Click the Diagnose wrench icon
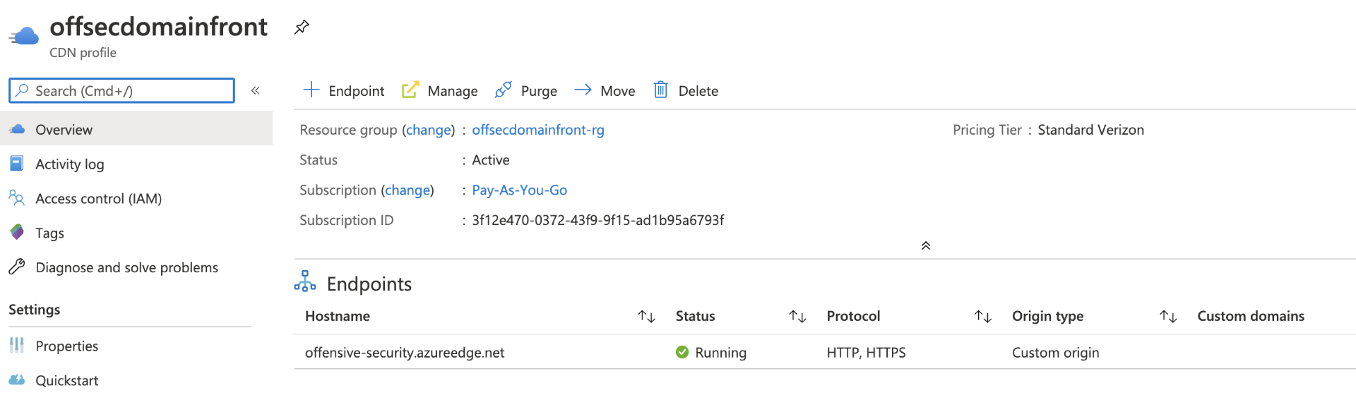The image size is (1356, 395). [17, 267]
